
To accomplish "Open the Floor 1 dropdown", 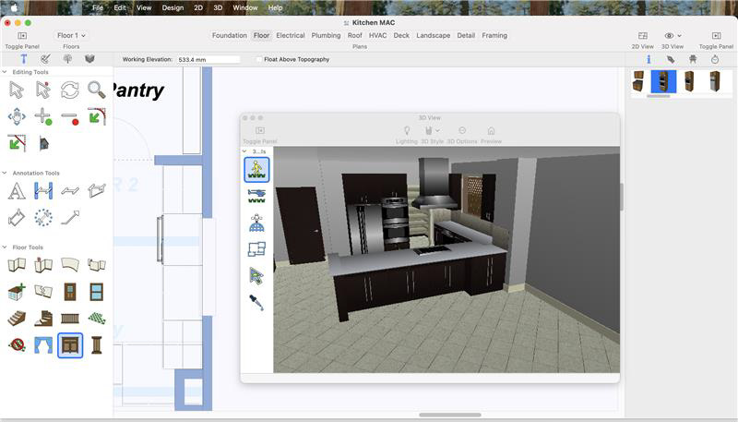I will [71, 35].
